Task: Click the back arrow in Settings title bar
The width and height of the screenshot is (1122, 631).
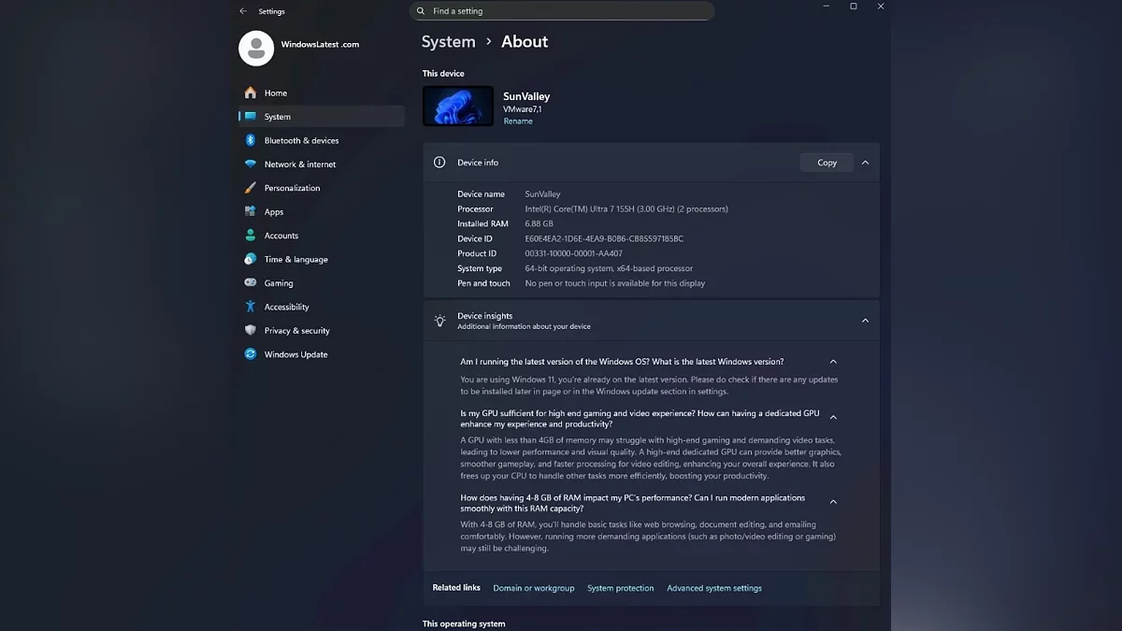Action: (243, 11)
